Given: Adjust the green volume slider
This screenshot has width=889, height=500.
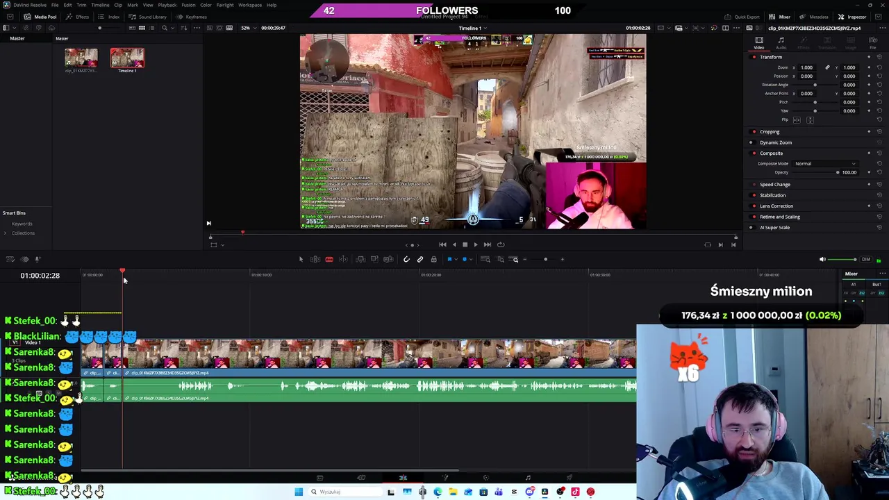Looking at the screenshot, I should coord(843,260).
